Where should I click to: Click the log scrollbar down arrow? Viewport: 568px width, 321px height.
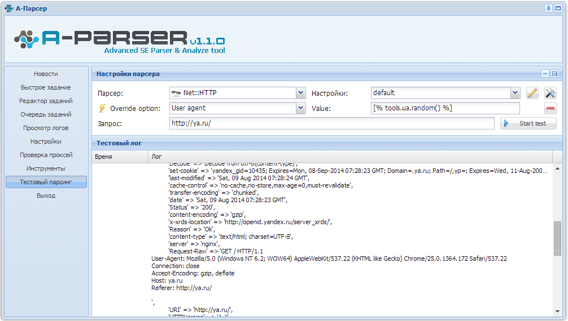click(557, 311)
